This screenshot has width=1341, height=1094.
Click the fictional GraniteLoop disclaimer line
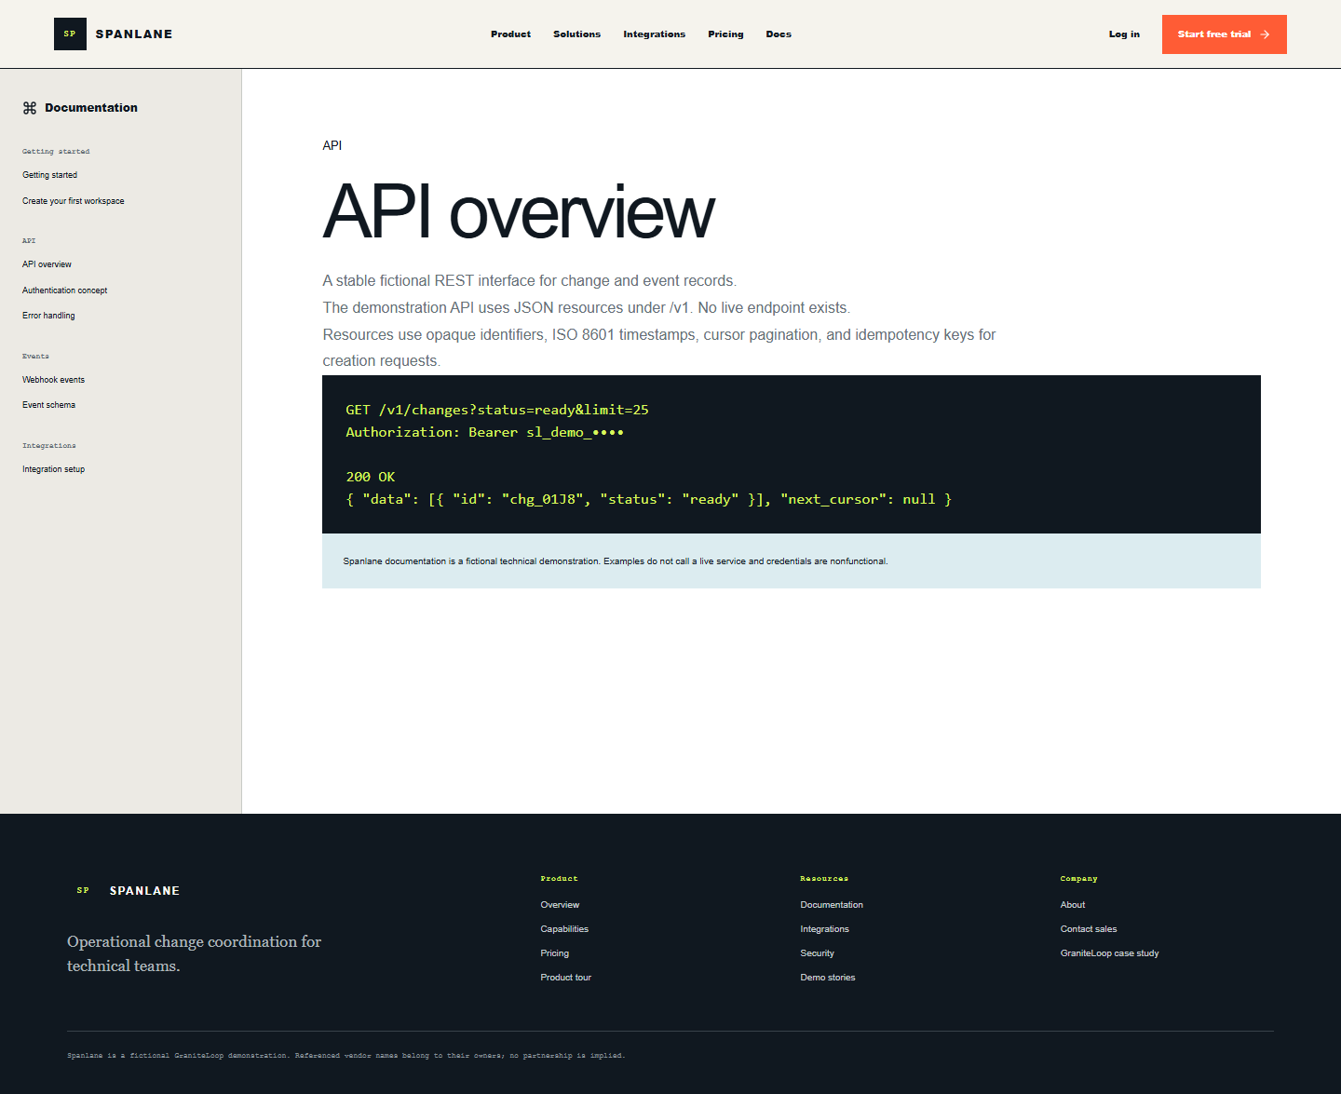pyautogui.click(x=345, y=1056)
